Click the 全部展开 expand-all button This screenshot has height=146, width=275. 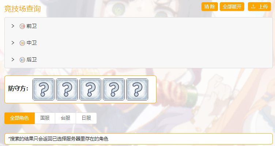point(232,7)
